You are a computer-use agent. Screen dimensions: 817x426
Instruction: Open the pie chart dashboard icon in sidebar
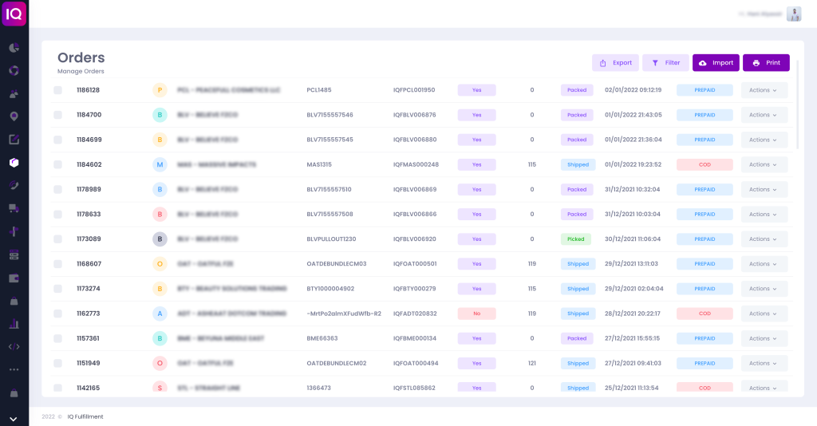coord(14,48)
